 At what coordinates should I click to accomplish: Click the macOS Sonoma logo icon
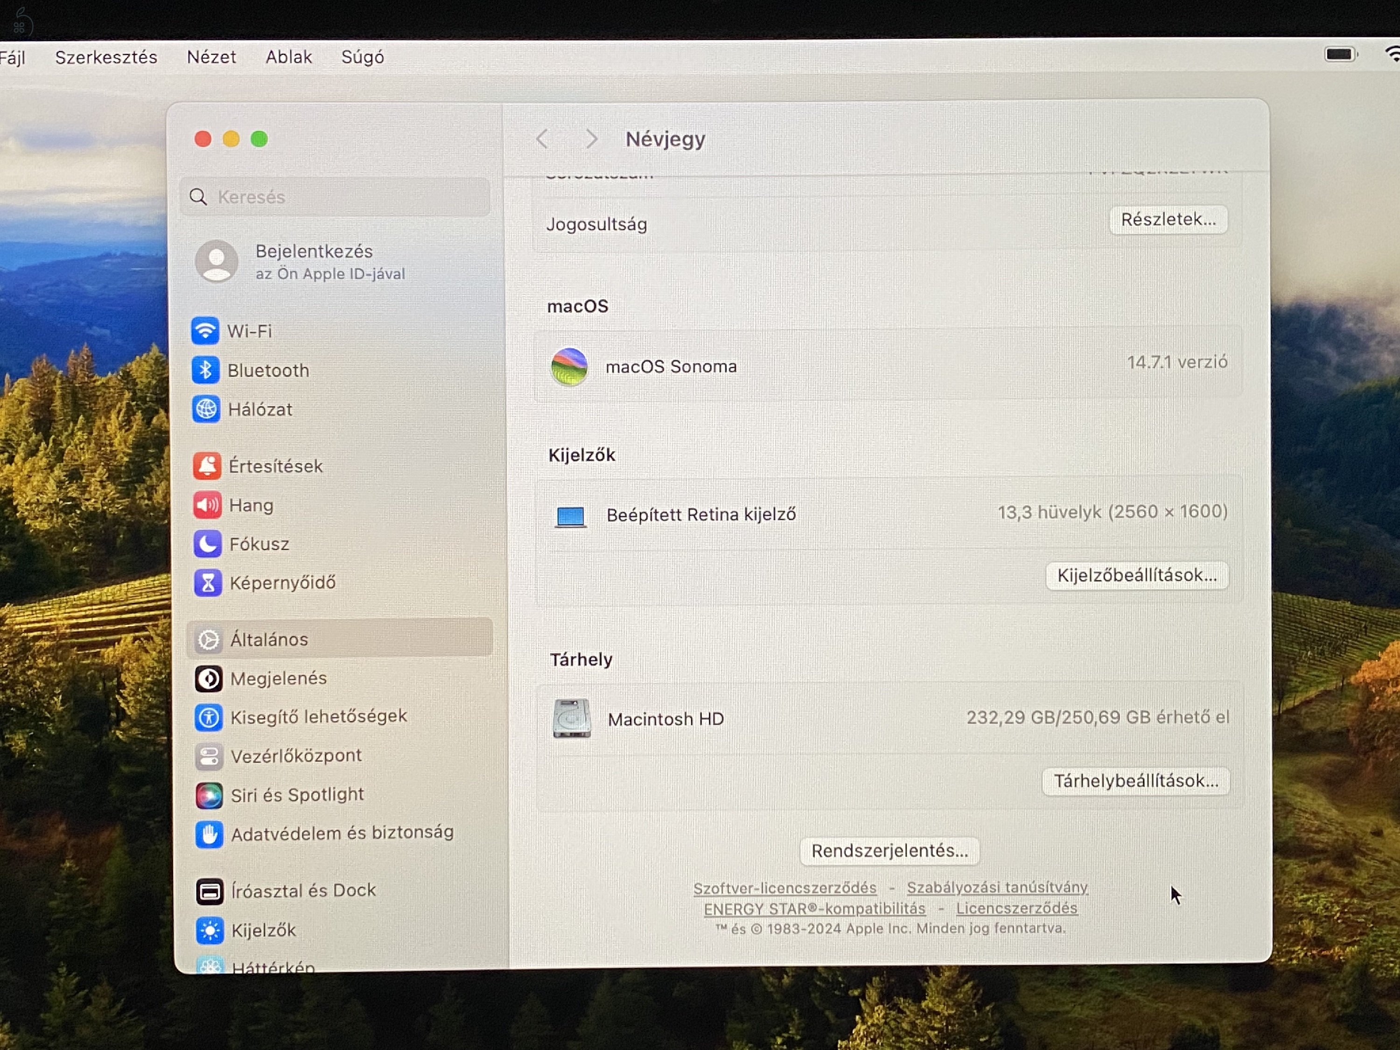[569, 366]
